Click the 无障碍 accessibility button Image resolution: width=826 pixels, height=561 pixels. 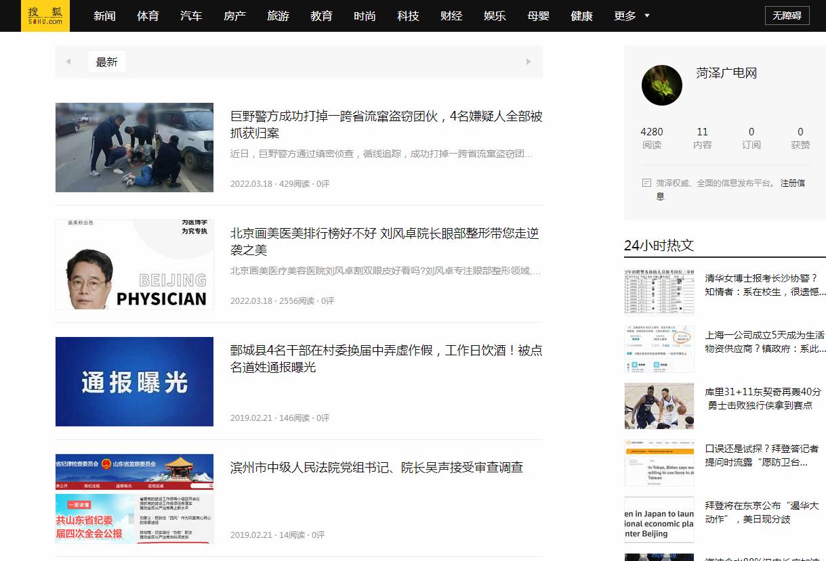[x=787, y=16]
